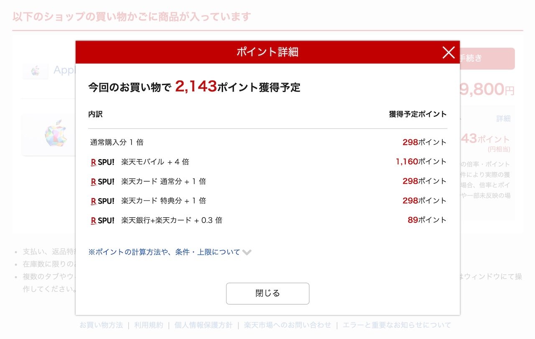Screen dimensions: 535x339
Task: Click the 閉じる button
Action: pyautogui.click(x=267, y=293)
